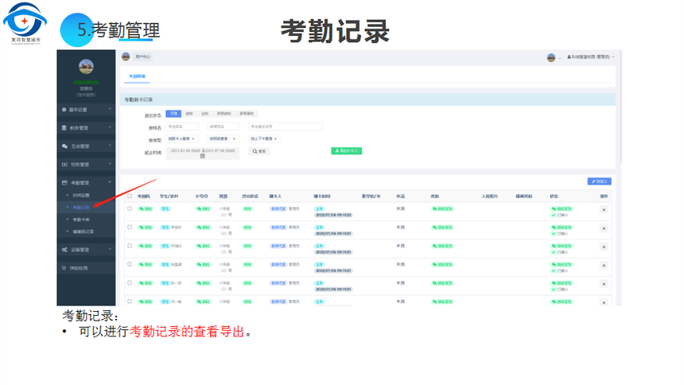Click the 人脸图片 column header
Screen dimensions: 684x385
pos(489,196)
